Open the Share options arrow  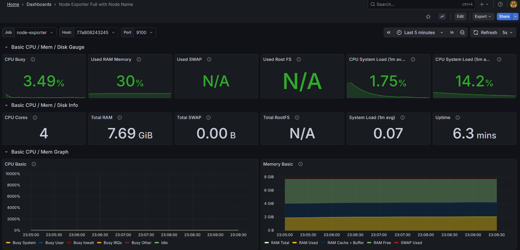[x=515, y=17]
